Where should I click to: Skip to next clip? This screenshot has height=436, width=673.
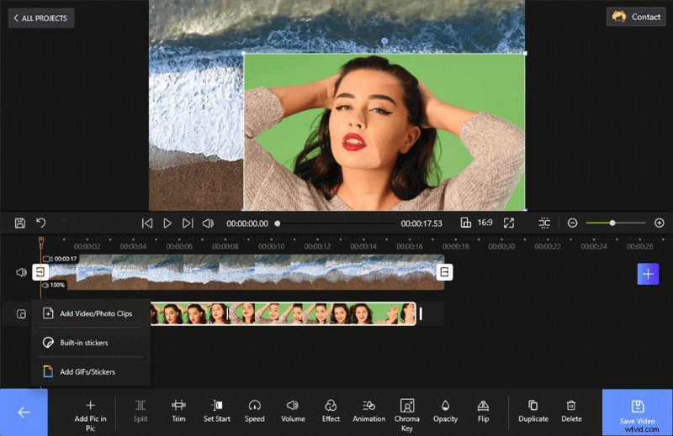188,223
